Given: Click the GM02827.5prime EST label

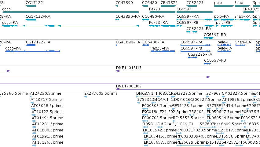Looking at the screenshot, I should click(x=238, y=94).
